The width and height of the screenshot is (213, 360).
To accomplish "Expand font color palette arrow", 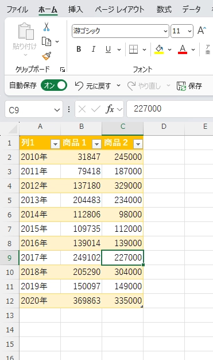I will (193, 49).
